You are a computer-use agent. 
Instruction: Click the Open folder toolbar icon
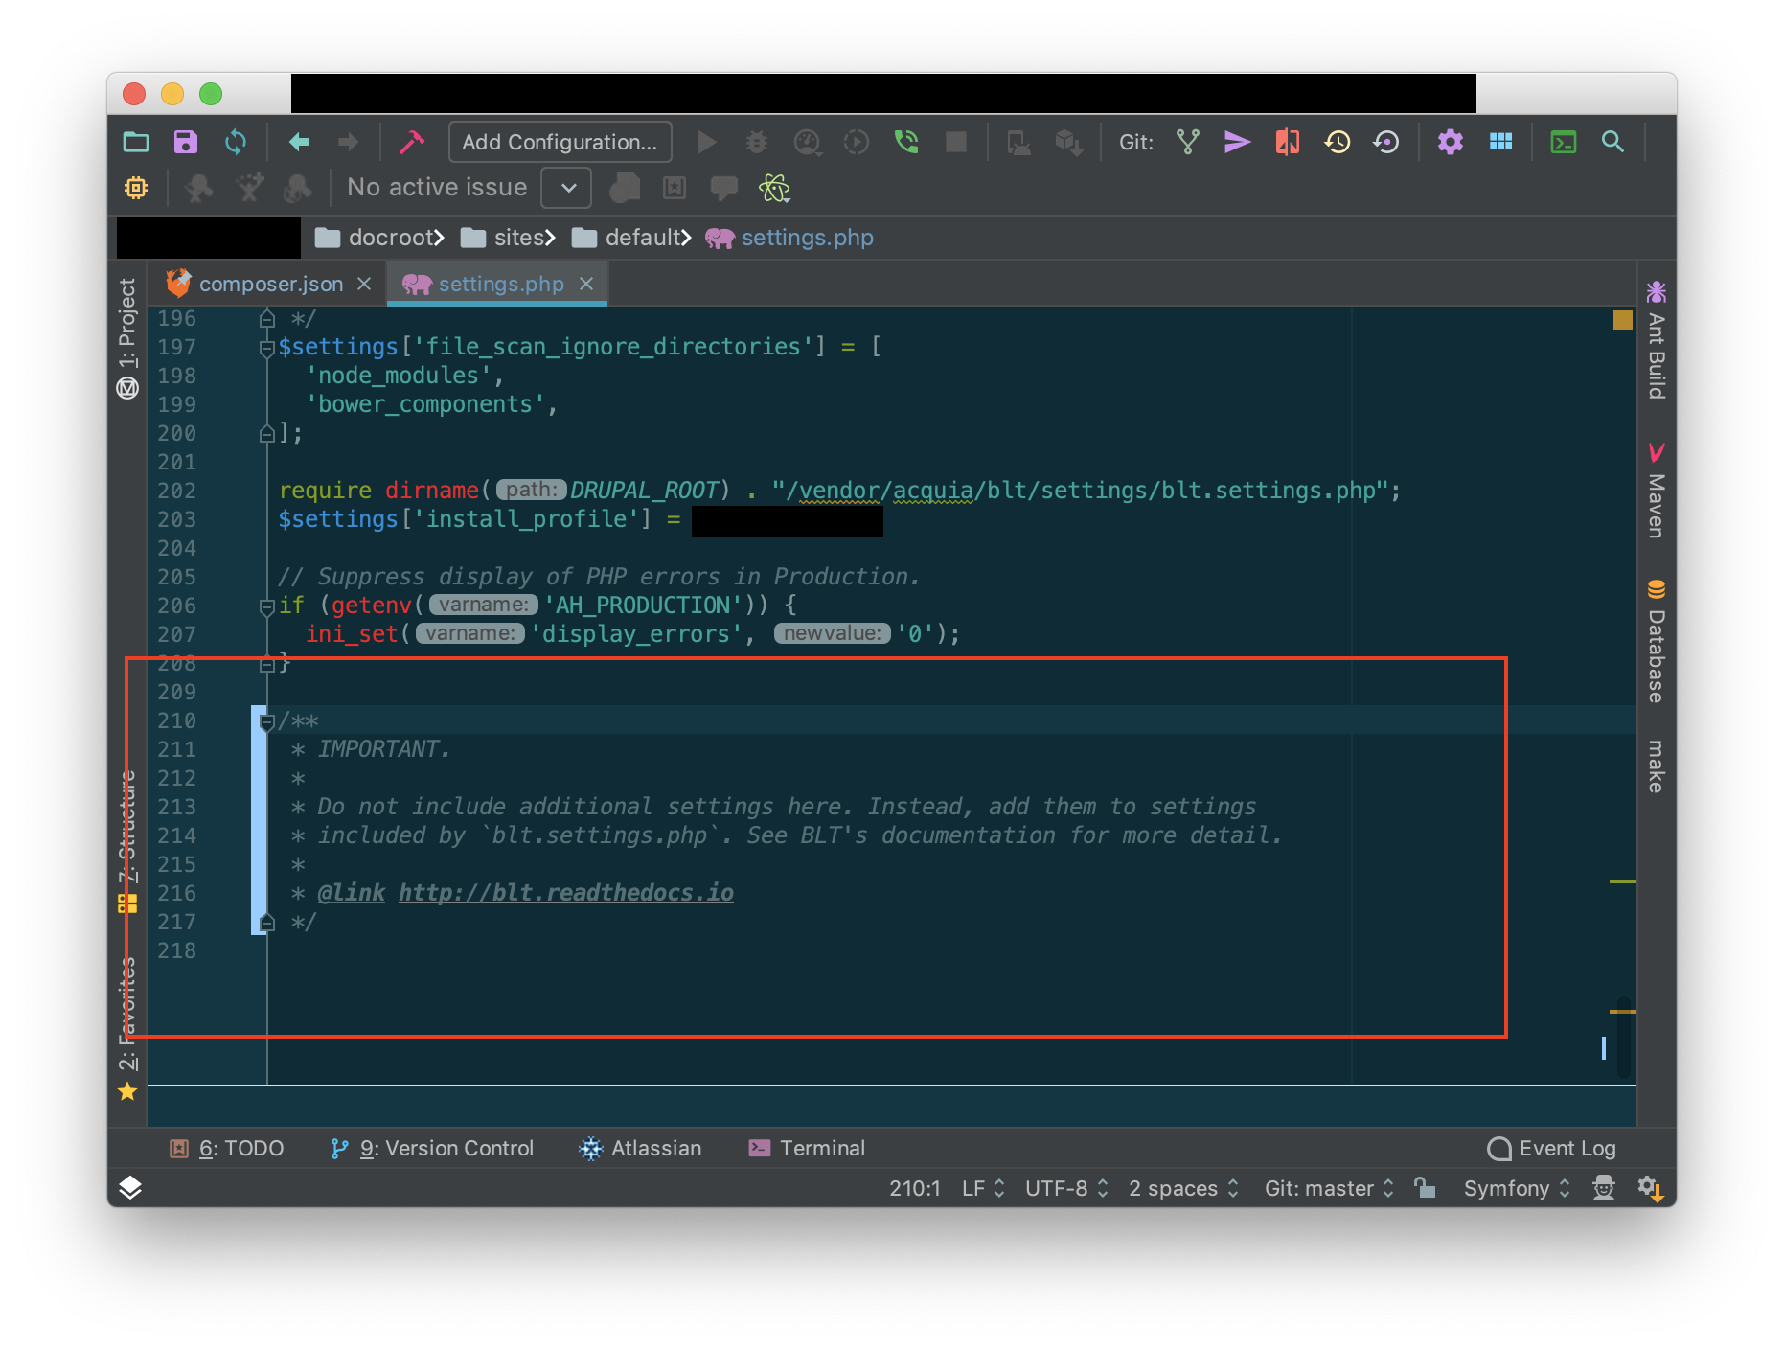136,143
